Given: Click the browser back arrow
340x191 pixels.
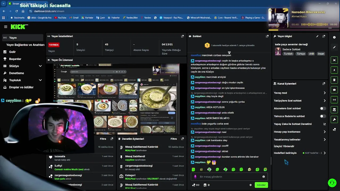Looking at the screenshot, I should tap(4, 11).
